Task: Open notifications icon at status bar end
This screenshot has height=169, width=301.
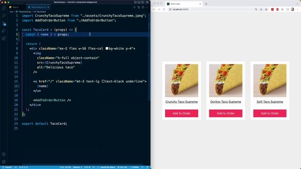Action: (147, 167)
